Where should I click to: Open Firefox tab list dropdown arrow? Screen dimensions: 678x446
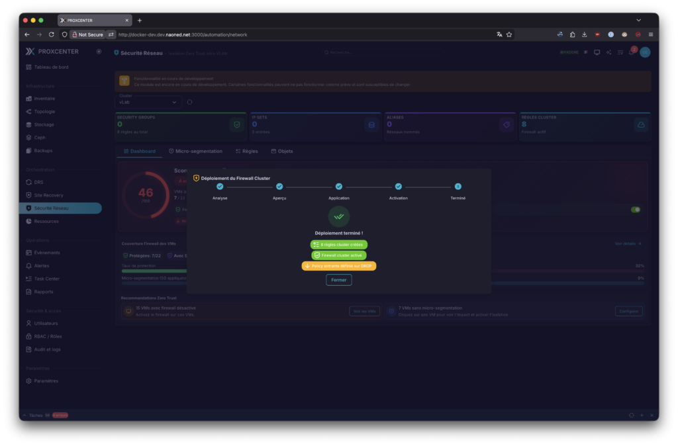(x=638, y=21)
